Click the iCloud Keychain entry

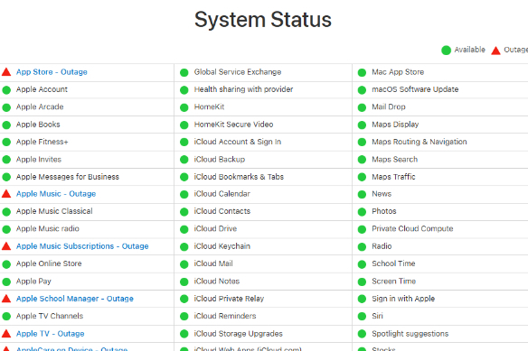pos(222,246)
